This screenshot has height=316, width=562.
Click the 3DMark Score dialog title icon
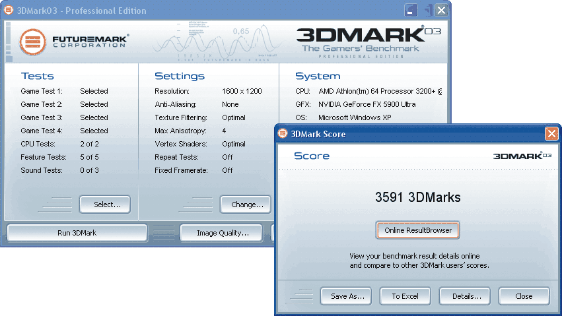283,133
